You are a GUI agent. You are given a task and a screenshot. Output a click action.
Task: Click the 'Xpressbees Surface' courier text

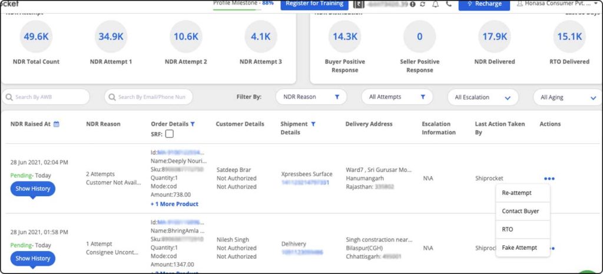click(x=307, y=174)
